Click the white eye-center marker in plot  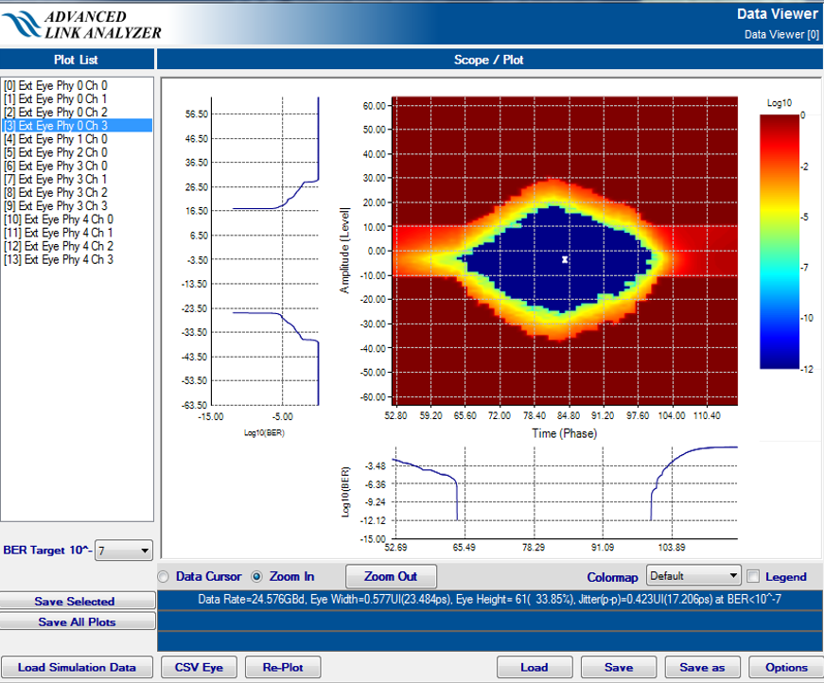click(565, 259)
